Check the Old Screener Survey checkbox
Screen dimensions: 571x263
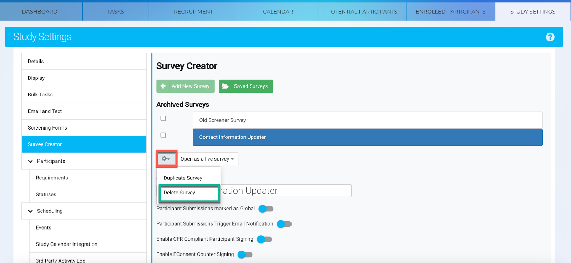(163, 118)
